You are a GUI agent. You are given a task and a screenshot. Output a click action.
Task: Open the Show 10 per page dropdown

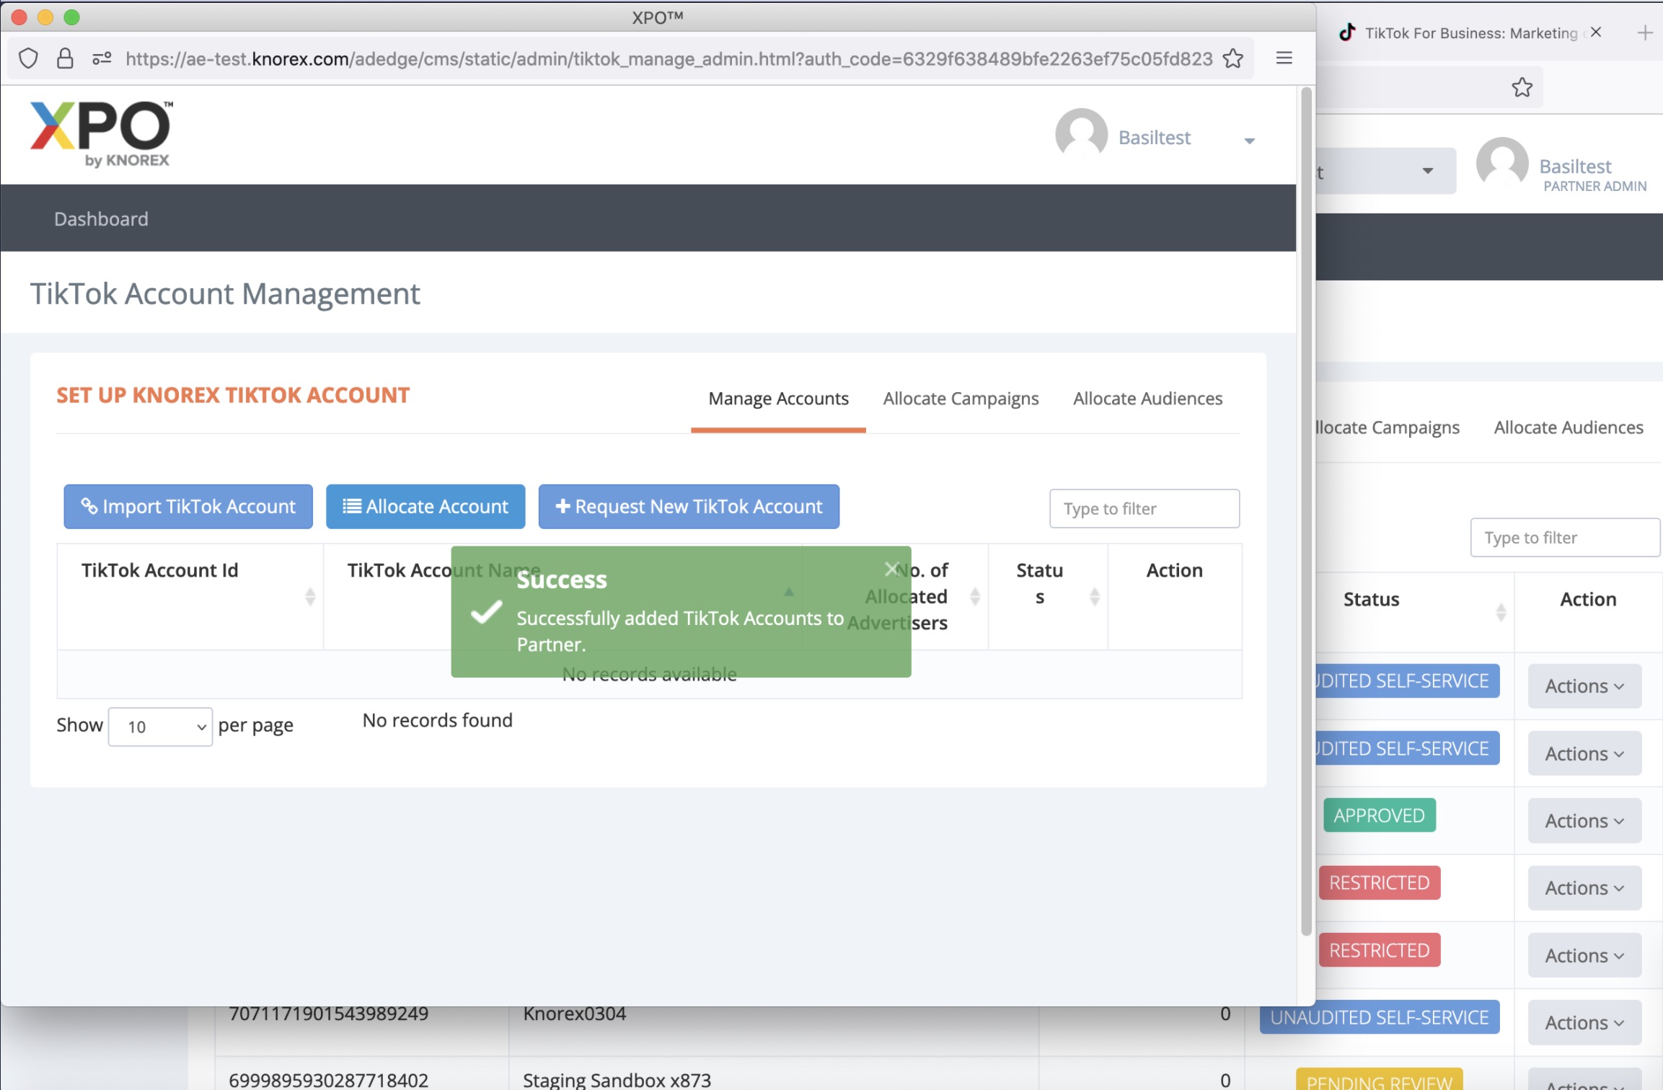[x=160, y=727]
